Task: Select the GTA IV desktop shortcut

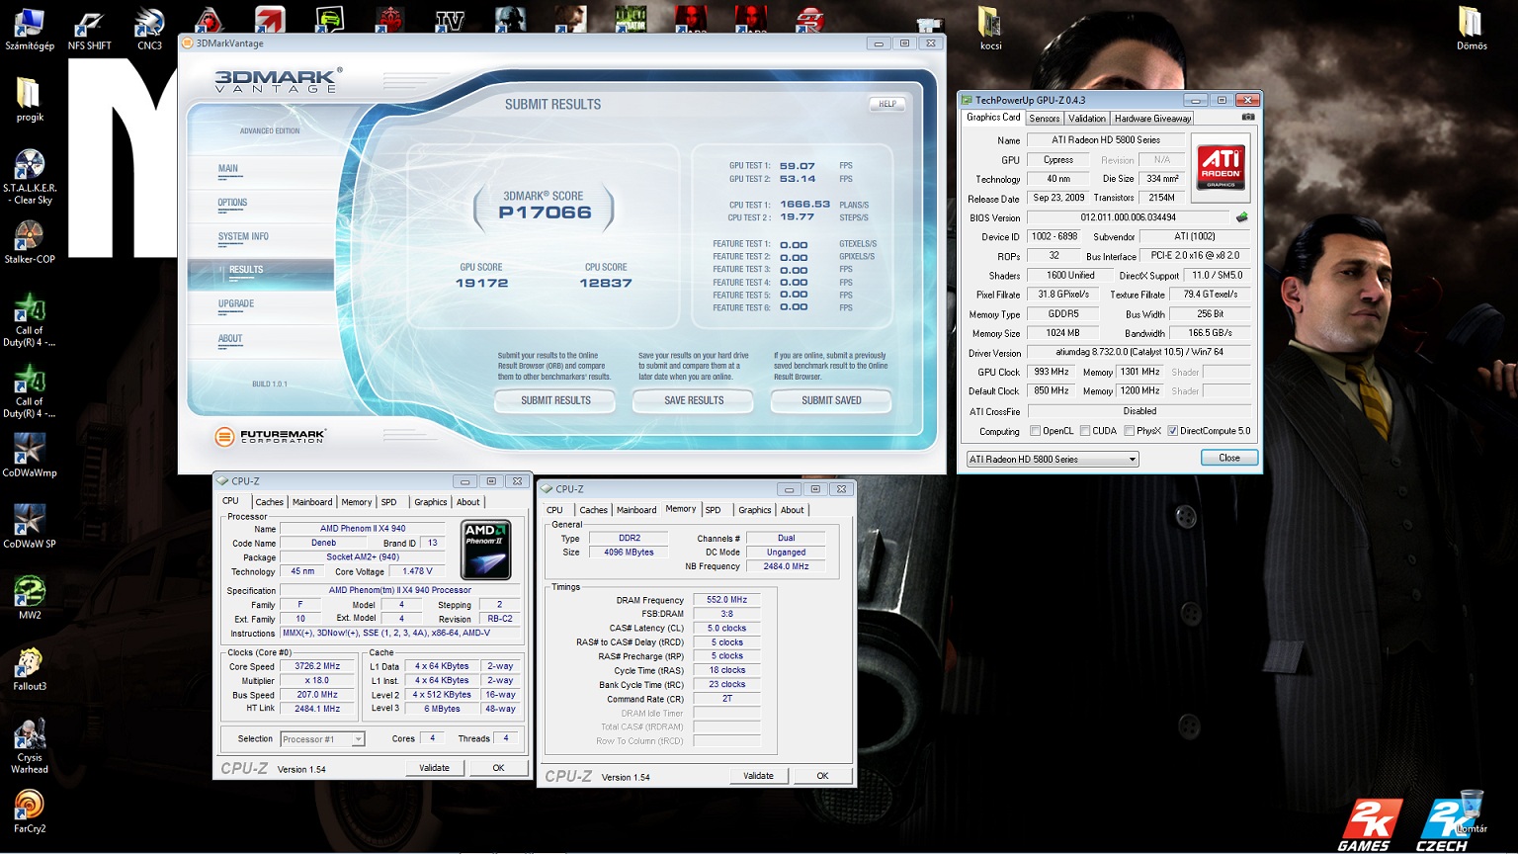Action: tap(450, 19)
